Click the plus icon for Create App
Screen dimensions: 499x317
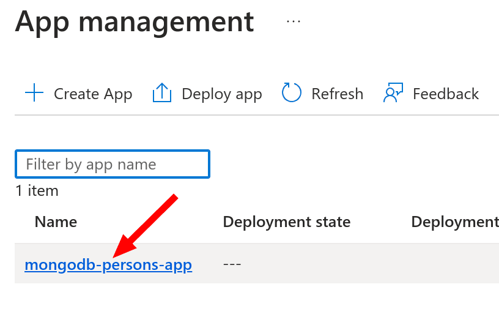34,94
